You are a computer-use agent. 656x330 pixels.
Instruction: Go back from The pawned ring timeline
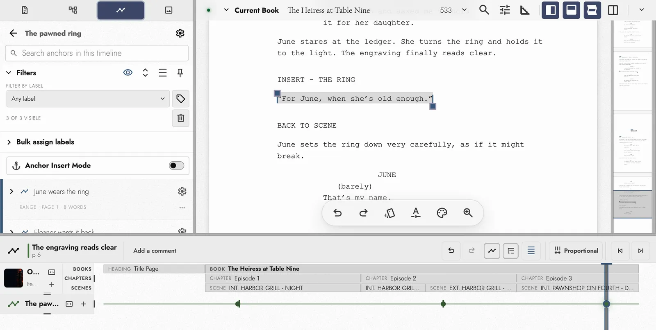14,33
